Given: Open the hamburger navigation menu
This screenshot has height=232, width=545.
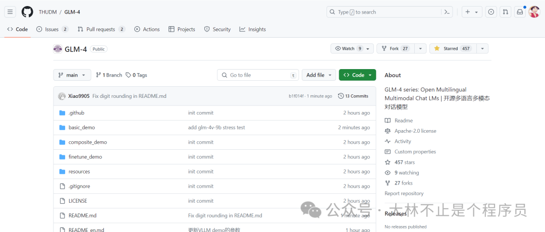Looking at the screenshot, I should coord(10,12).
